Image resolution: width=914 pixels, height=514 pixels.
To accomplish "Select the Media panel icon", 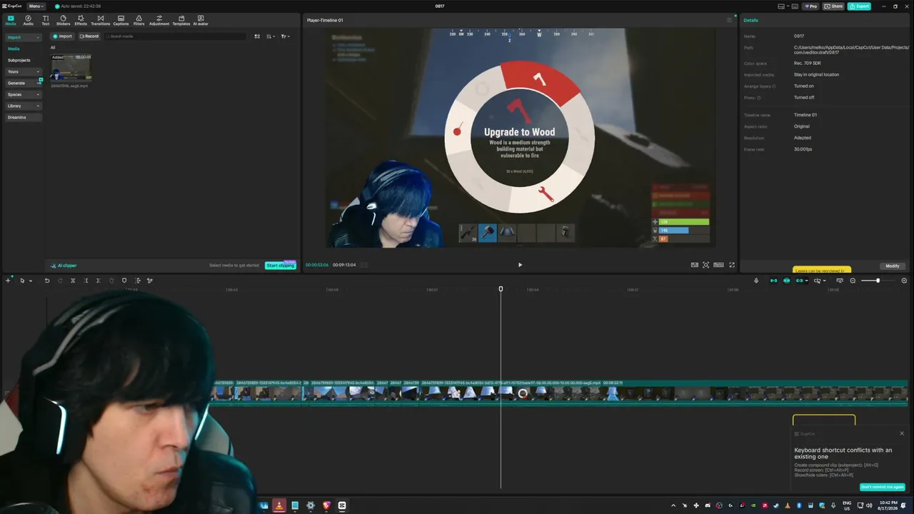I will click(10, 20).
